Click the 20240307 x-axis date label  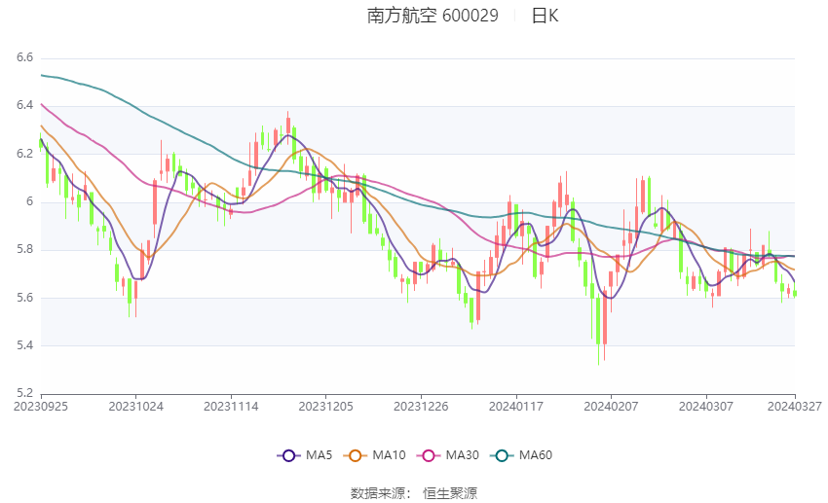pyautogui.click(x=706, y=407)
